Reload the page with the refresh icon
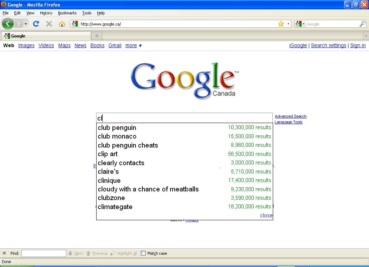Viewport: 369px width, 267px height. click(36, 24)
